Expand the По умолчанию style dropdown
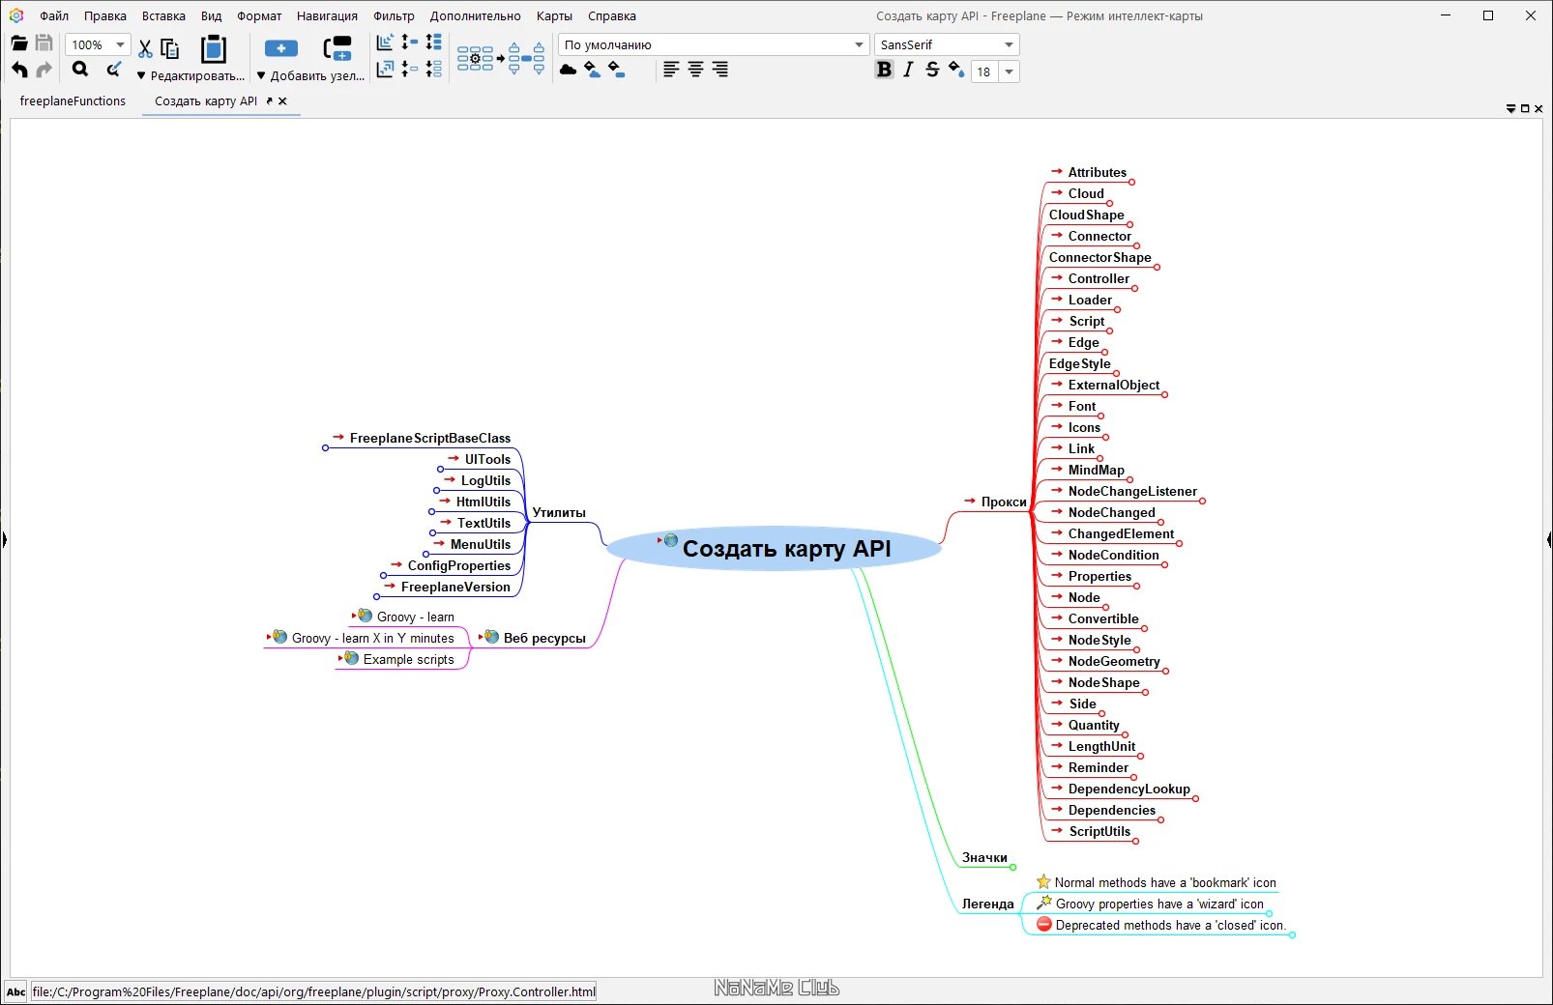Screen dimensions: 1553x1005 pyautogui.click(x=714, y=44)
